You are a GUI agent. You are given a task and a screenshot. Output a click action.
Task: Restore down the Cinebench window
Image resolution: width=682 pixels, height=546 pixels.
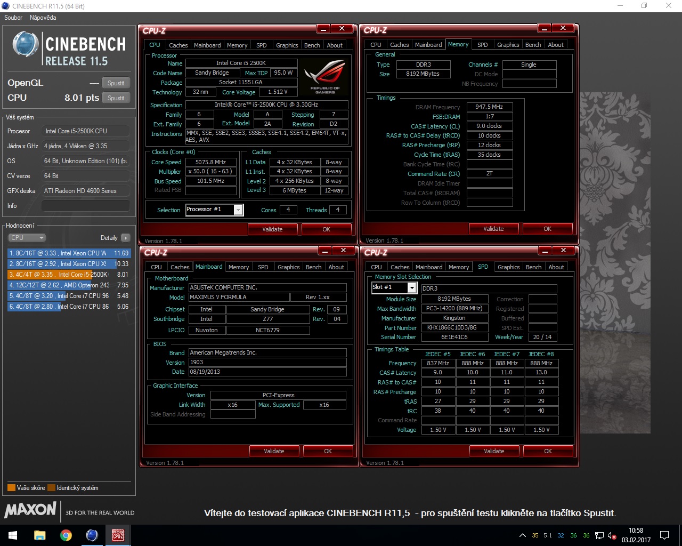coord(644,6)
